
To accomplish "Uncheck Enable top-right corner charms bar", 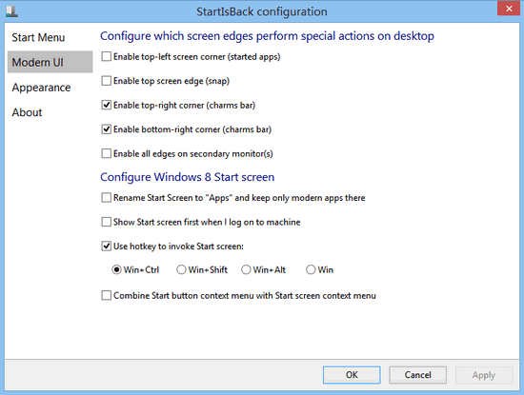I will [107, 106].
